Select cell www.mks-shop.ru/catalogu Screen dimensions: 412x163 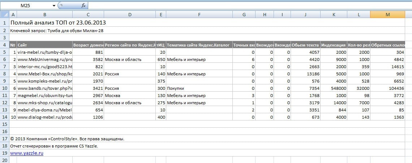45,103
